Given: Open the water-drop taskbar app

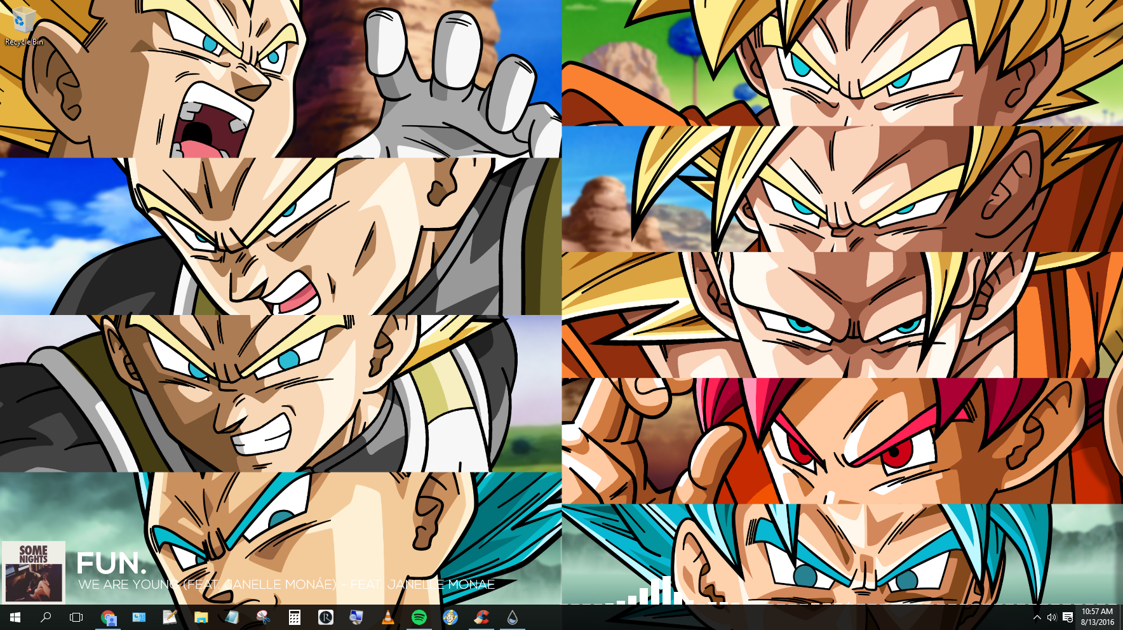Looking at the screenshot, I should (512, 617).
